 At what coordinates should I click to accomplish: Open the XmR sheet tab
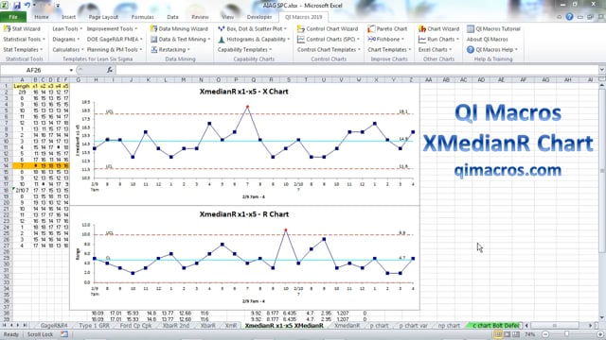tap(231, 326)
